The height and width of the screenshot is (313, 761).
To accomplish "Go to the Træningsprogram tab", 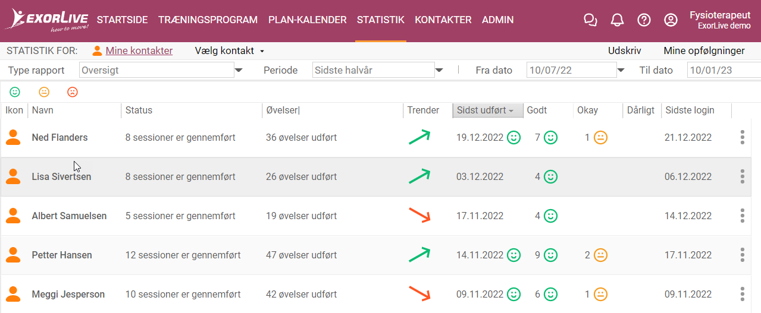I will coord(208,20).
